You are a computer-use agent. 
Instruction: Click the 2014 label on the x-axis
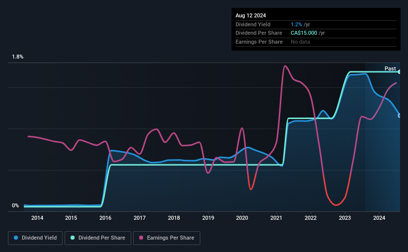point(37,218)
